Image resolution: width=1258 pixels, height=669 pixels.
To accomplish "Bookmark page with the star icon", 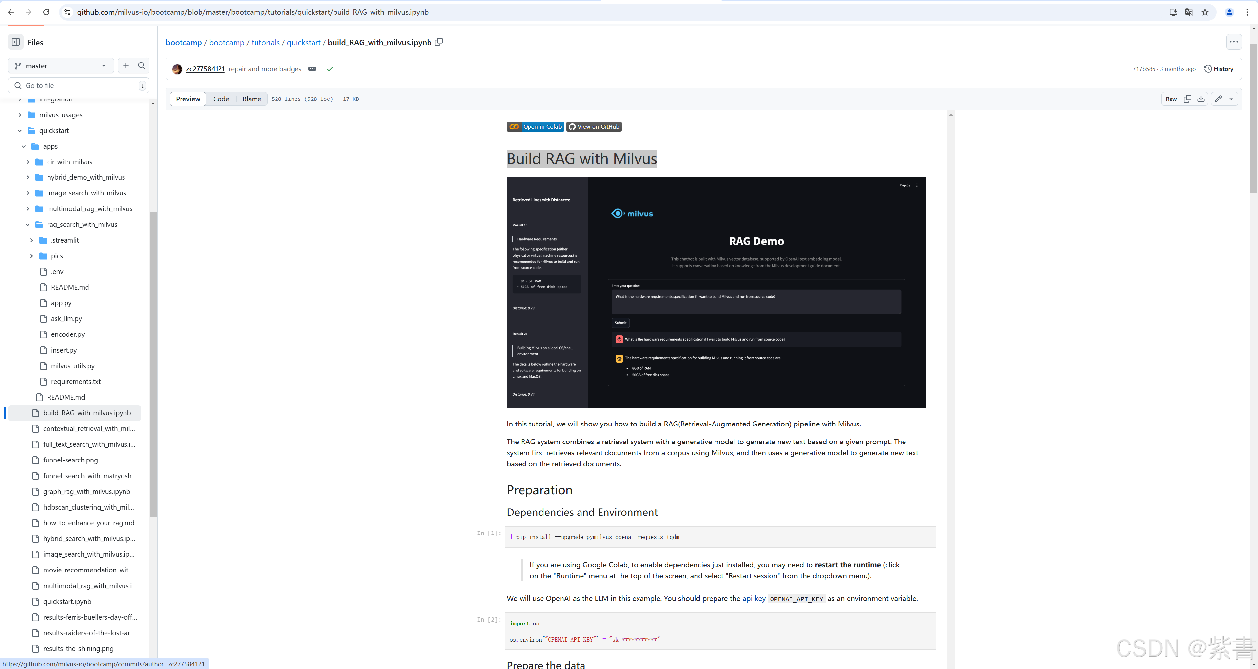I will [x=1205, y=12].
